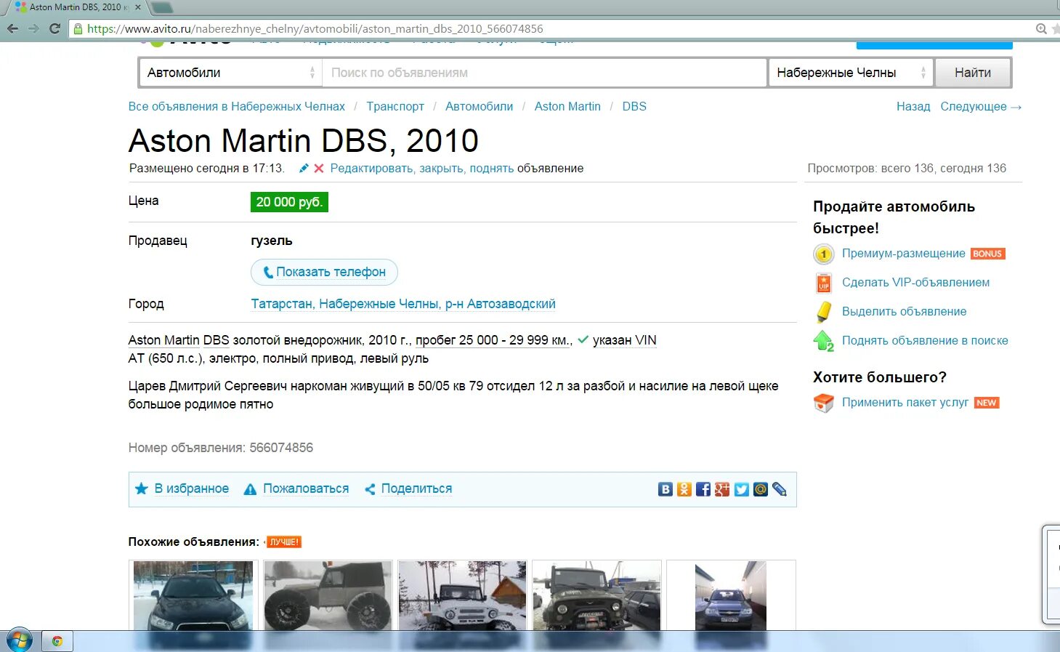Screen dimensions: 1060x652
Task: Share the listing on Google Plus
Action: [x=721, y=489]
